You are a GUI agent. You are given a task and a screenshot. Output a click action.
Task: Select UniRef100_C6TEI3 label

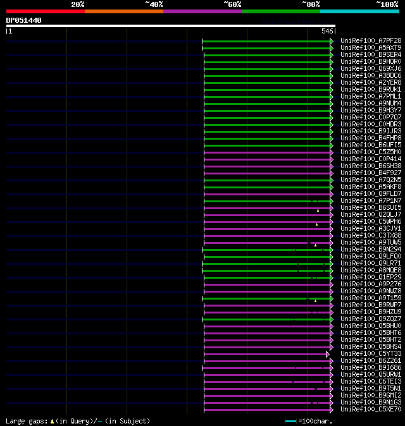[x=371, y=382]
